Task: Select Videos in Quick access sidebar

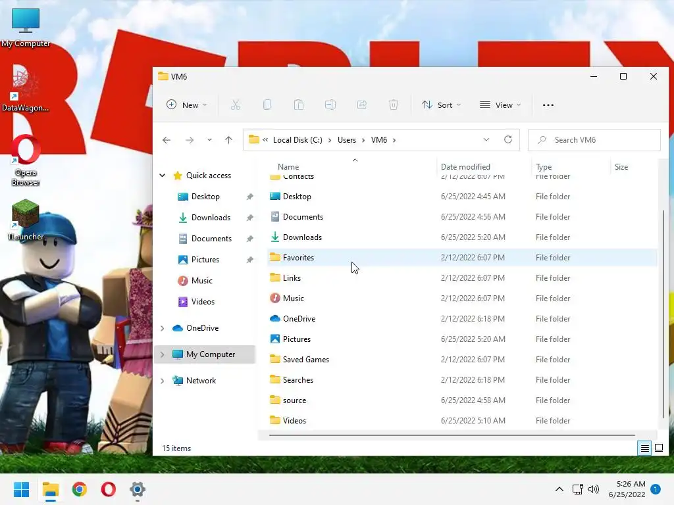Action: click(x=203, y=302)
